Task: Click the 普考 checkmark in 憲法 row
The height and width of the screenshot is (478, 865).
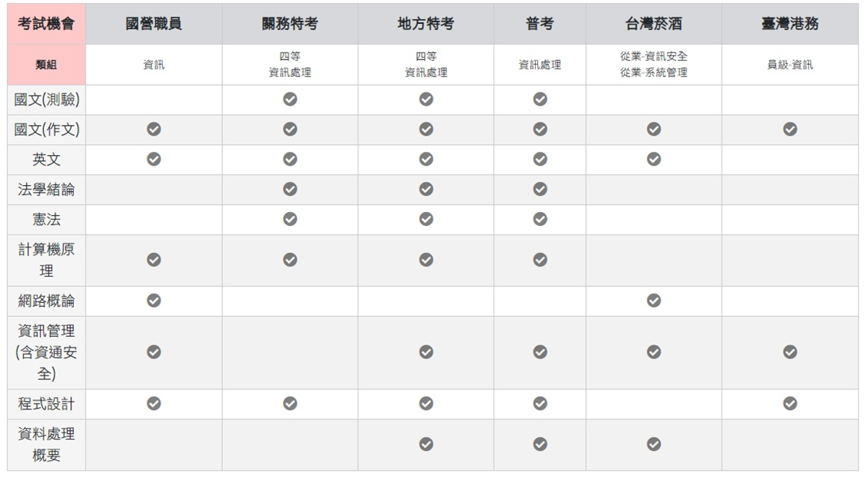Action: pyautogui.click(x=540, y=220)
